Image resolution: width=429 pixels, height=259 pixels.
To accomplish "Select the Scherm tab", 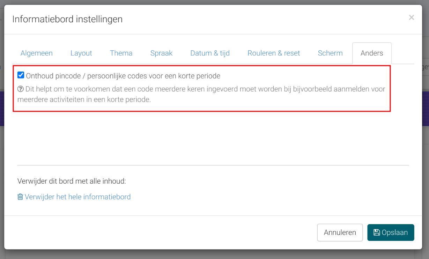I will 330,53.
